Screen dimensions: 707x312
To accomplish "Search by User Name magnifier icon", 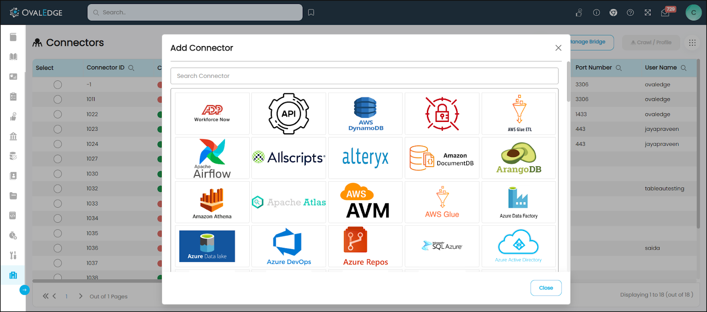I will [684, 68].
